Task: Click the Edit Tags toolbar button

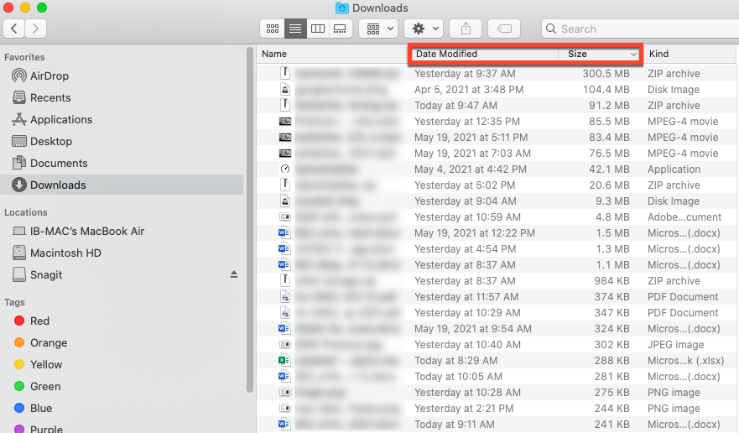Action: tap(504, 29)
